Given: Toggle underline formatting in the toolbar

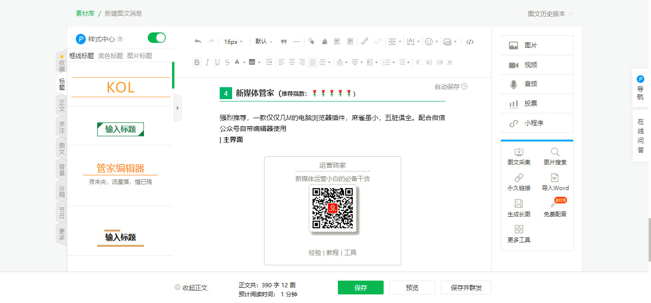Looking at the screenshot, I should click(x=217, y=62).
